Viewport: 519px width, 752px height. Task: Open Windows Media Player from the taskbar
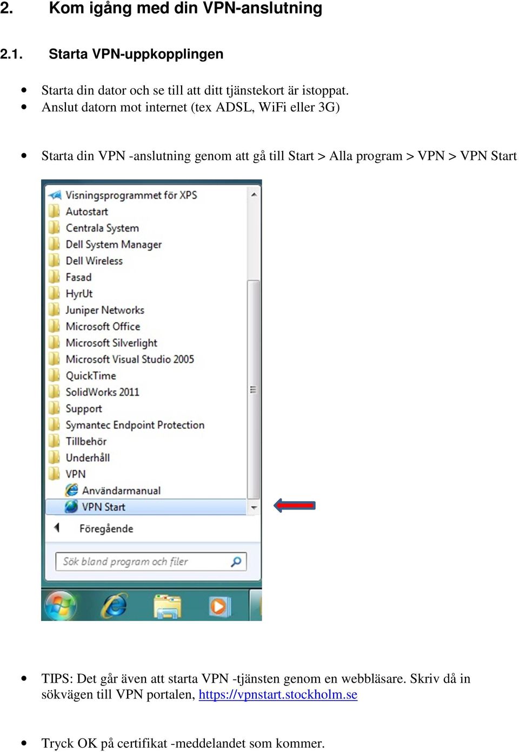tap(219, 606)
